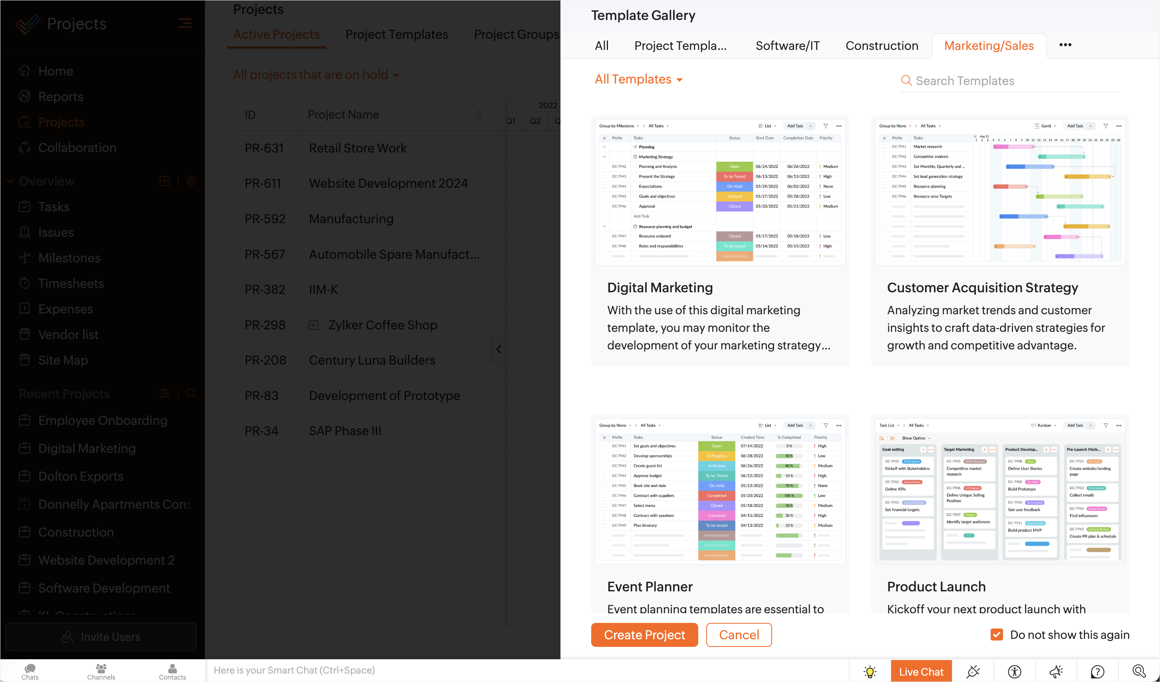Open Live Chat
1160x682 pixels.
click(921, 671)
